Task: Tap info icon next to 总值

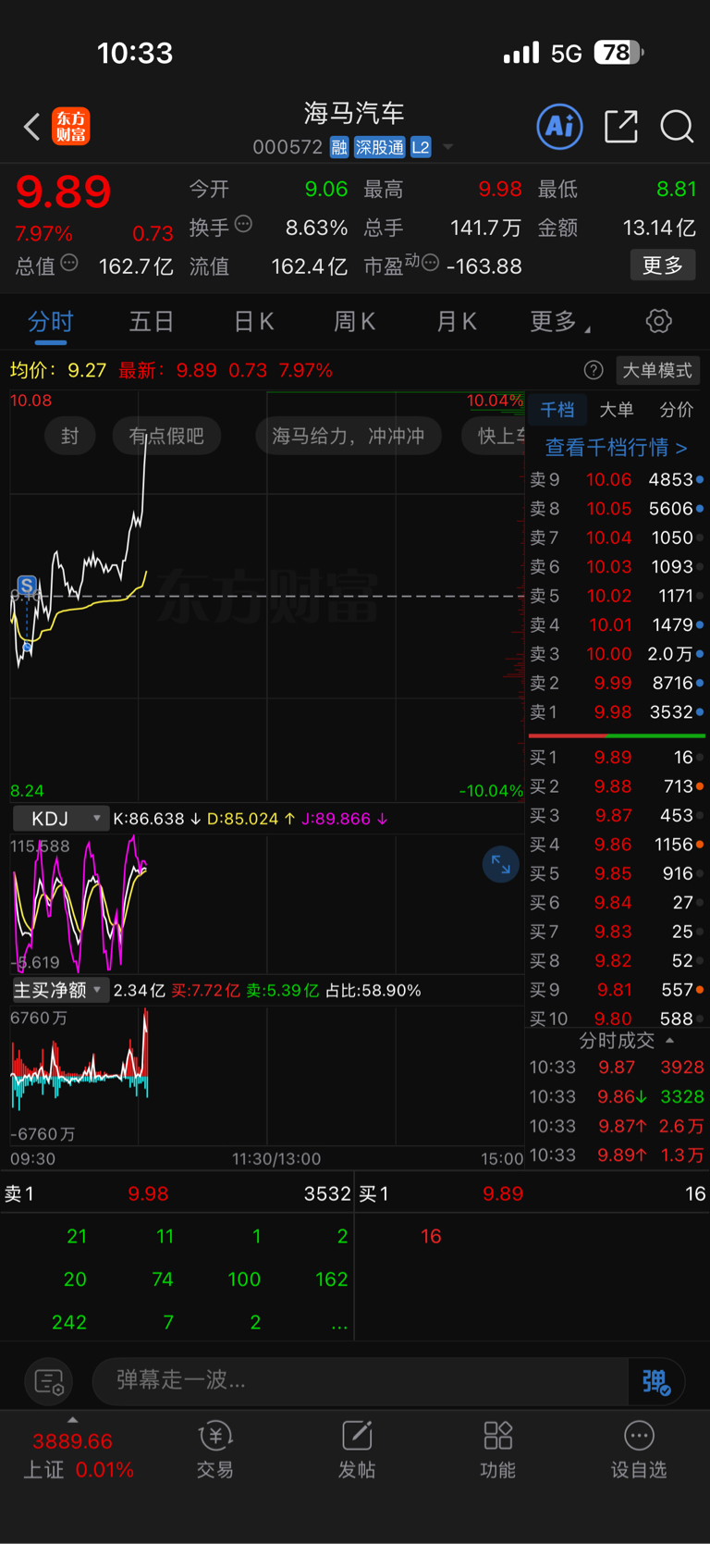Action: (68, 263)
